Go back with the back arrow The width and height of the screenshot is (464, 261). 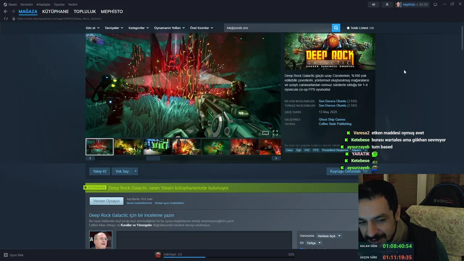click(5, 12)
